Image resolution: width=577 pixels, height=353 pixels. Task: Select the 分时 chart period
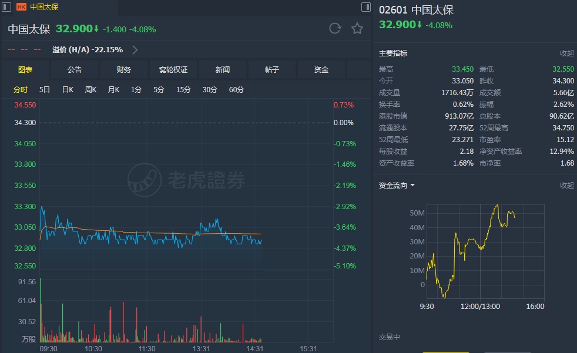pyautogui.click(x=21, y=90)
